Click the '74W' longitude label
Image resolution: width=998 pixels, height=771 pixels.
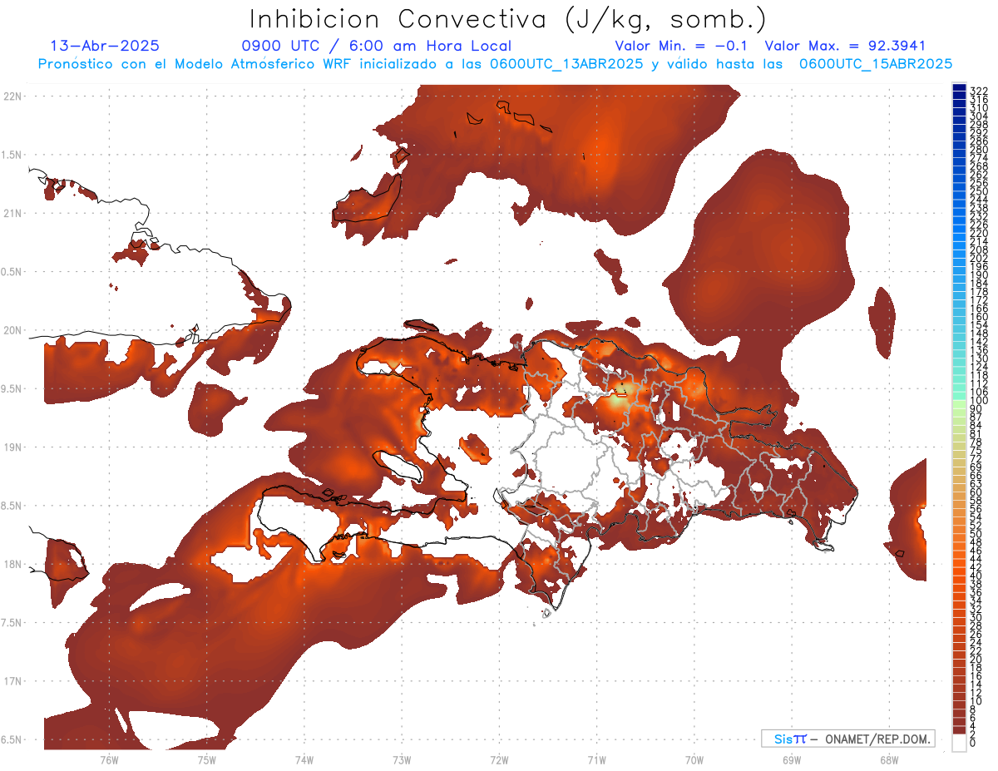pos(304,760)
